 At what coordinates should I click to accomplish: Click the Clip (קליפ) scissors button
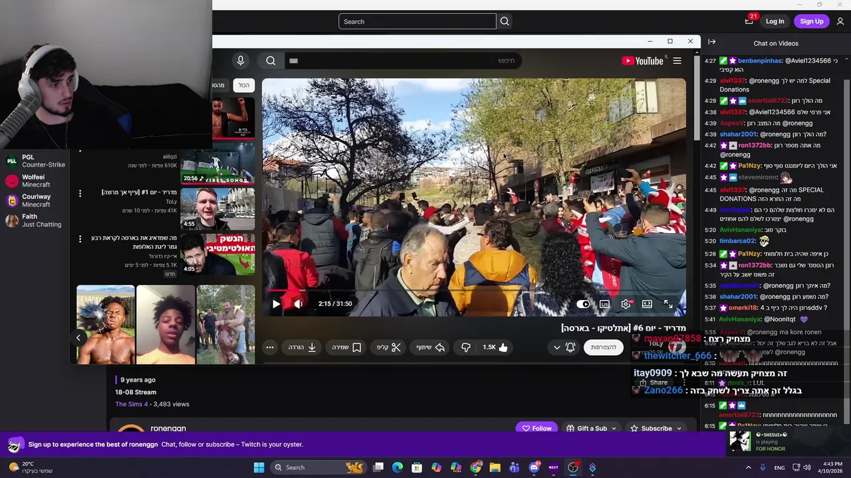pos(389,347)
